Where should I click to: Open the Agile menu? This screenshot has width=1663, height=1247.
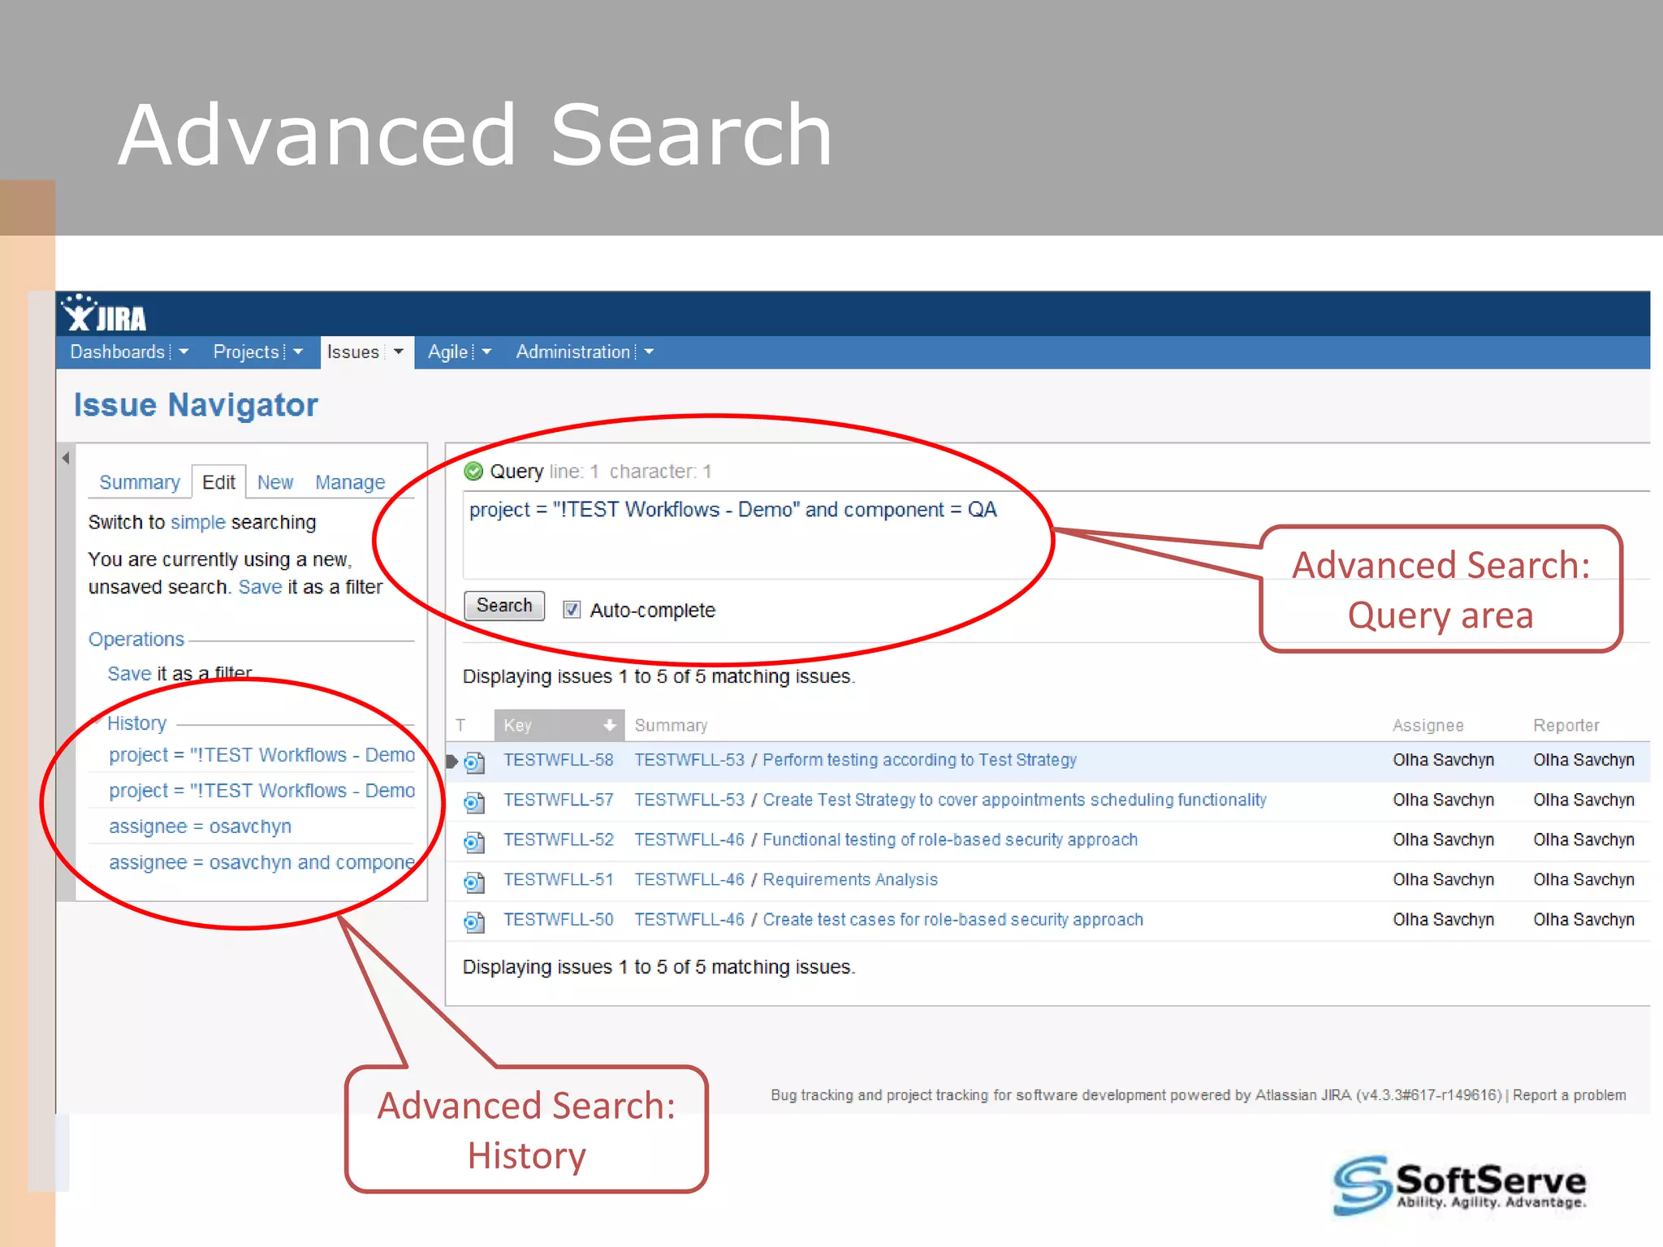click(448, 352)
